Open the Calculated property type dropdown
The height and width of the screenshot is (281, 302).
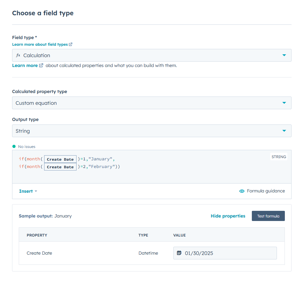coord(284,103)
